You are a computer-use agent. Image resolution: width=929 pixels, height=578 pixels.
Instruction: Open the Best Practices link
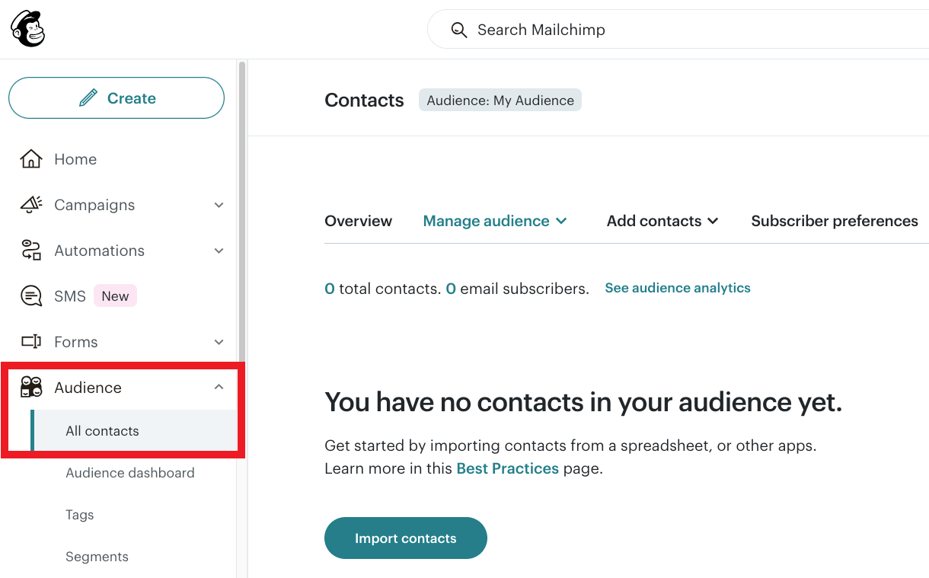tap(508, 468)
